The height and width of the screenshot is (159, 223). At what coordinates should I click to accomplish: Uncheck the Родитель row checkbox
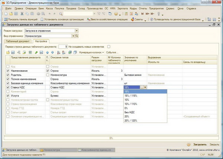click(x=8, y=75)
